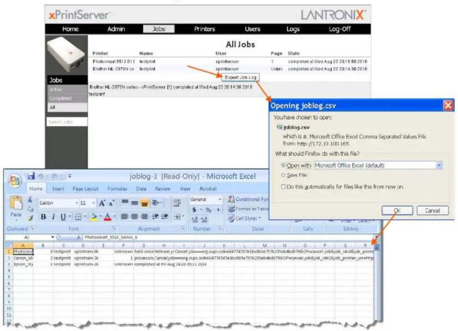The height and width of the screenshot is (331, 458).
Task: Open the Name Box dropdown arrow
Action: 53,237
